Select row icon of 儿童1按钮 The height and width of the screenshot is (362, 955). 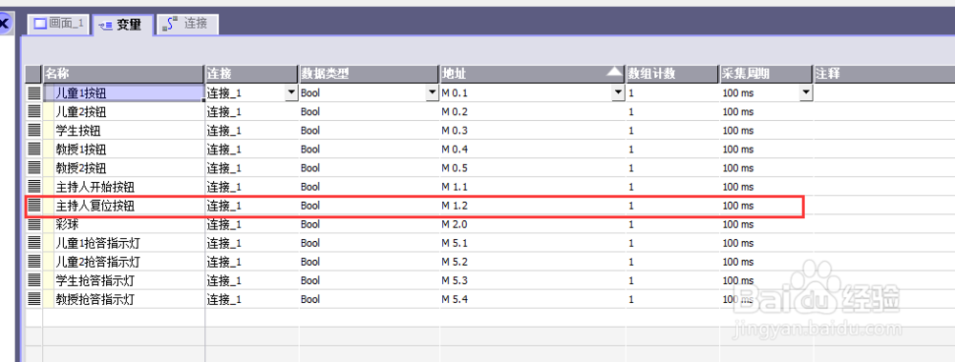tap(34, 93)
